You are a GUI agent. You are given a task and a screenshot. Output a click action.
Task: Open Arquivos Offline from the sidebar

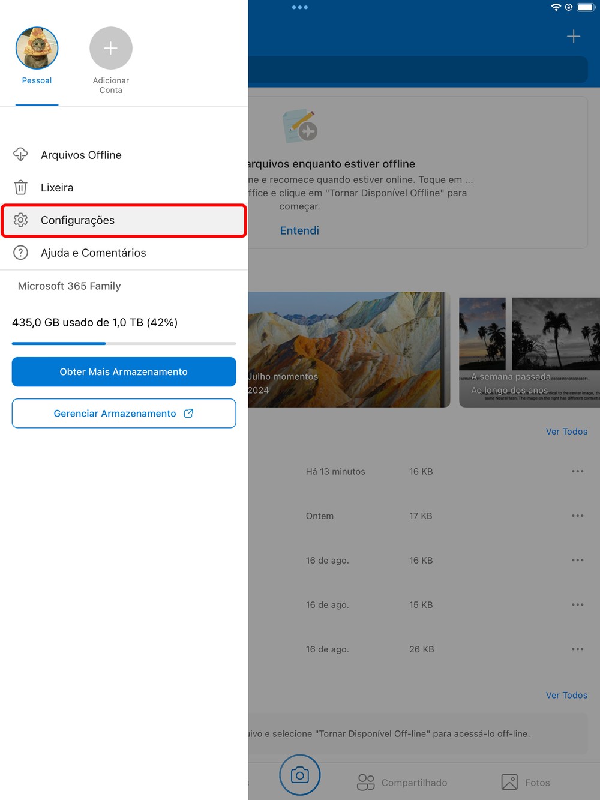(x=81, y=155)
